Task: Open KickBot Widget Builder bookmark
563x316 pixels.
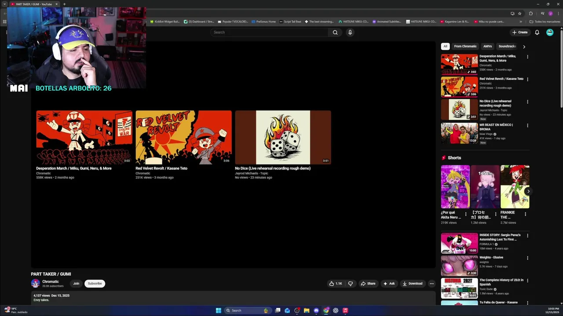Action: pyautogui.click(x=165, y=22)
